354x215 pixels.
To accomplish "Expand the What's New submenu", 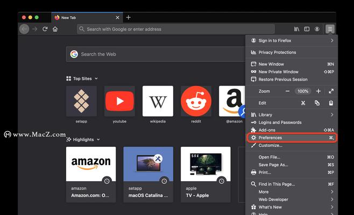I will [x=292, y=207].
